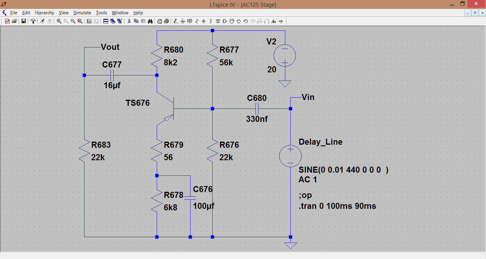Click the R678 resistor label
This screenshot has width=486, height=259.
(x=173, y=195)
